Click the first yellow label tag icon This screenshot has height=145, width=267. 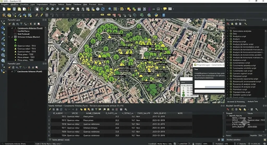coord(102,15)
